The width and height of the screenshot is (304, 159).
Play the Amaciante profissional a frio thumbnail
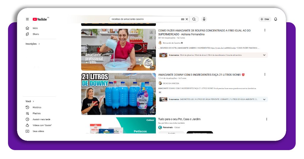click(118, 50)
